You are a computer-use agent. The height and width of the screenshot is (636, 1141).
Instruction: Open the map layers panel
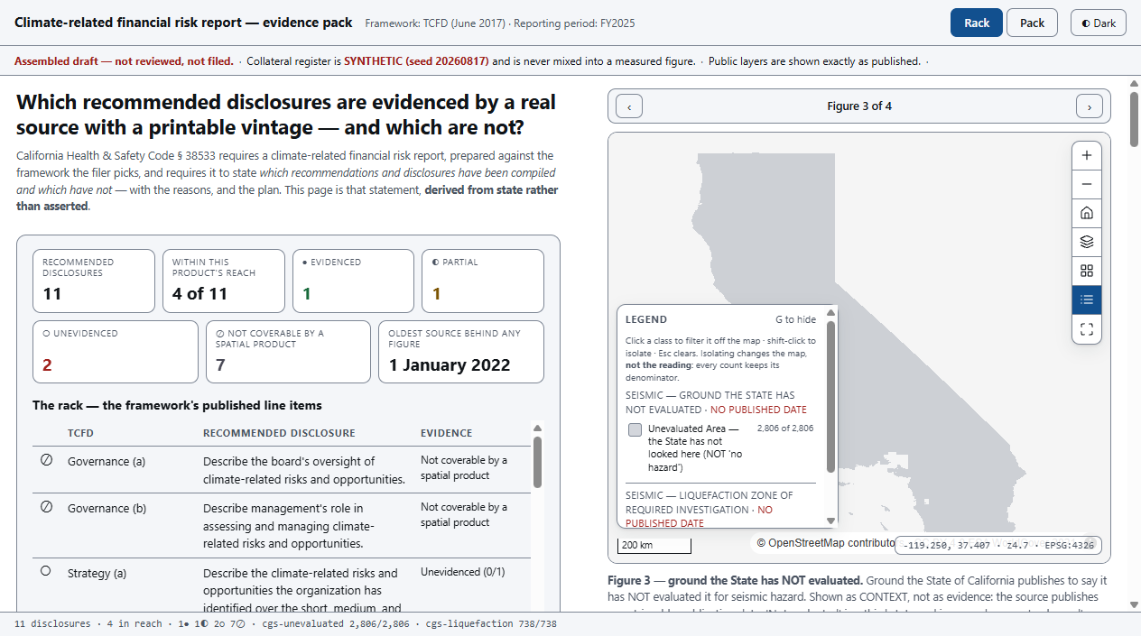click(x=1087, y=242)
